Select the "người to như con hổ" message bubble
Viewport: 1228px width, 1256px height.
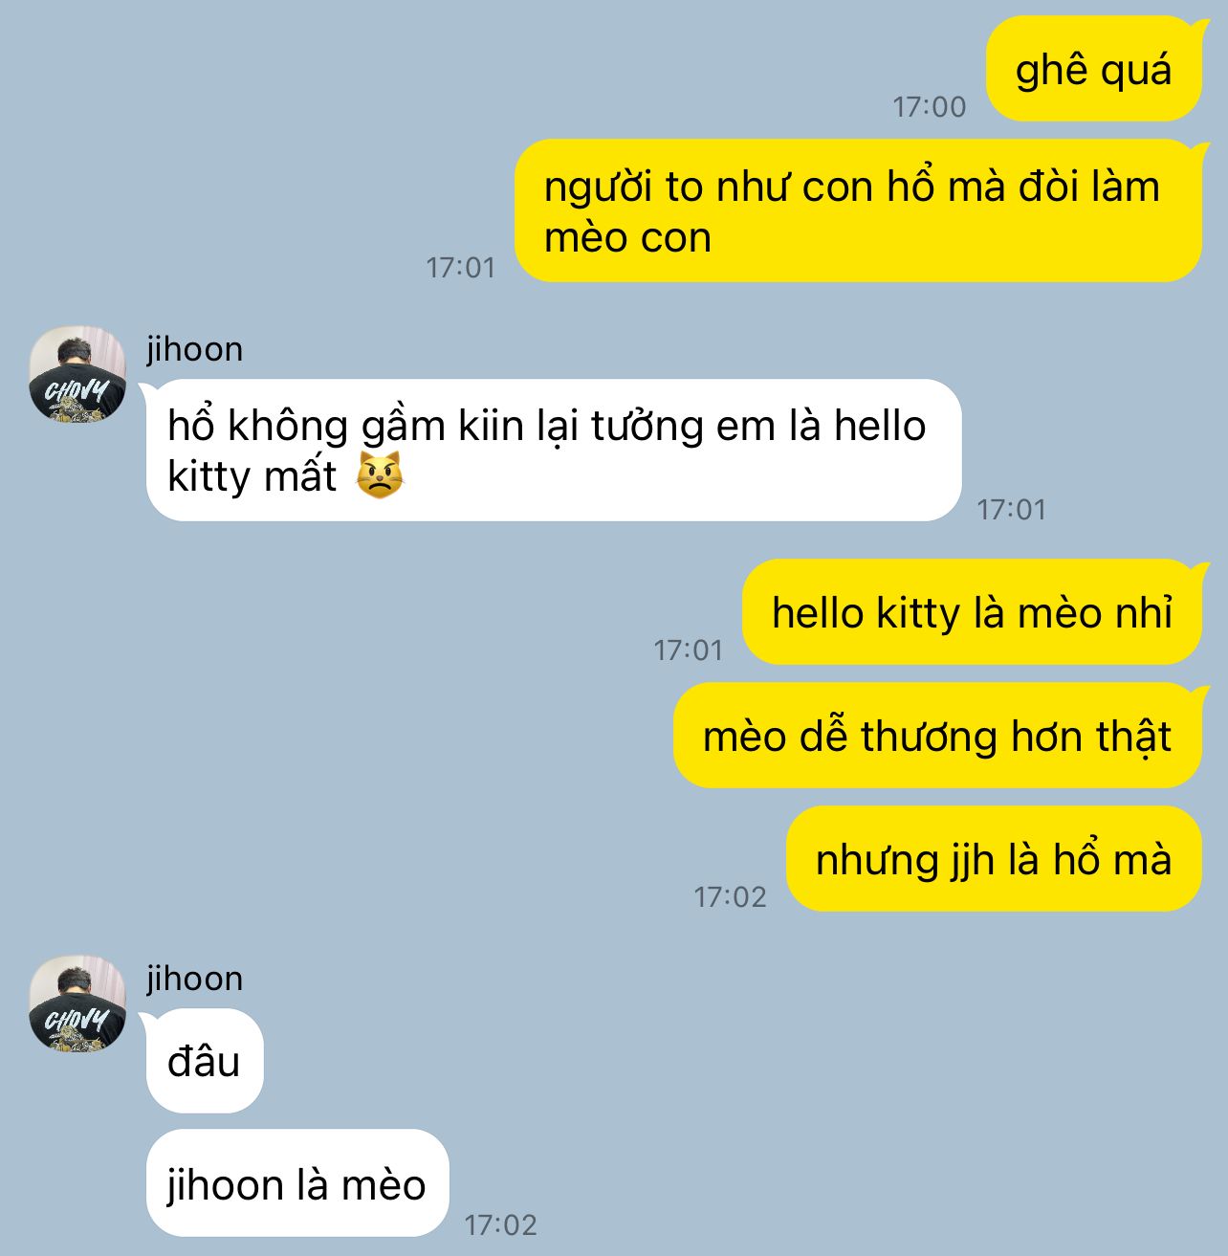coord(858,210)
